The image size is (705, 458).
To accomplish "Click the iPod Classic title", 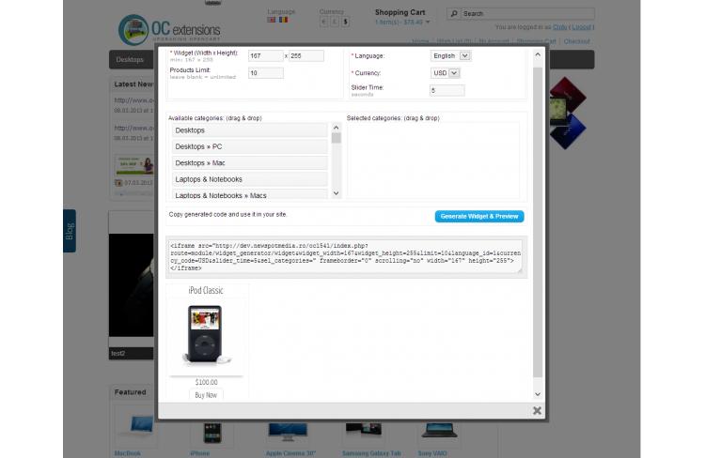I will [206, 291].
